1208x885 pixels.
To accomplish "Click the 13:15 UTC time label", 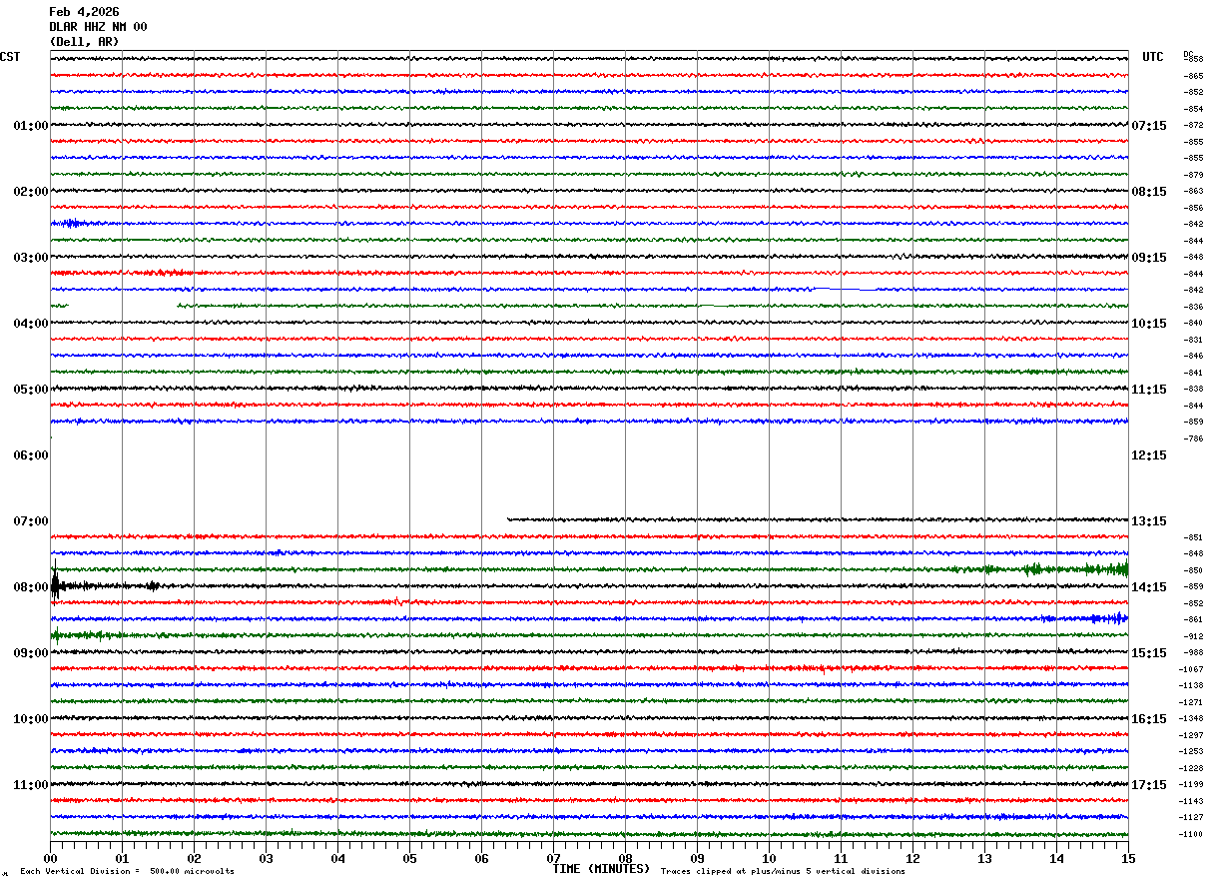I will (1148, 521).
